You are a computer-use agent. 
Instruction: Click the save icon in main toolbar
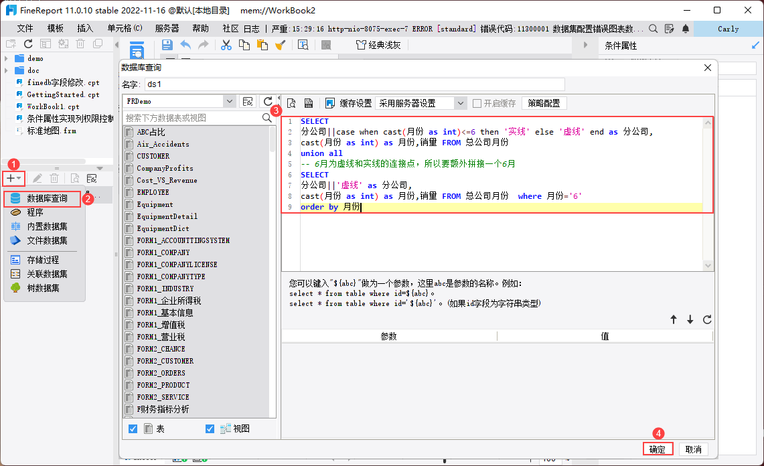[x=167, y=45]
